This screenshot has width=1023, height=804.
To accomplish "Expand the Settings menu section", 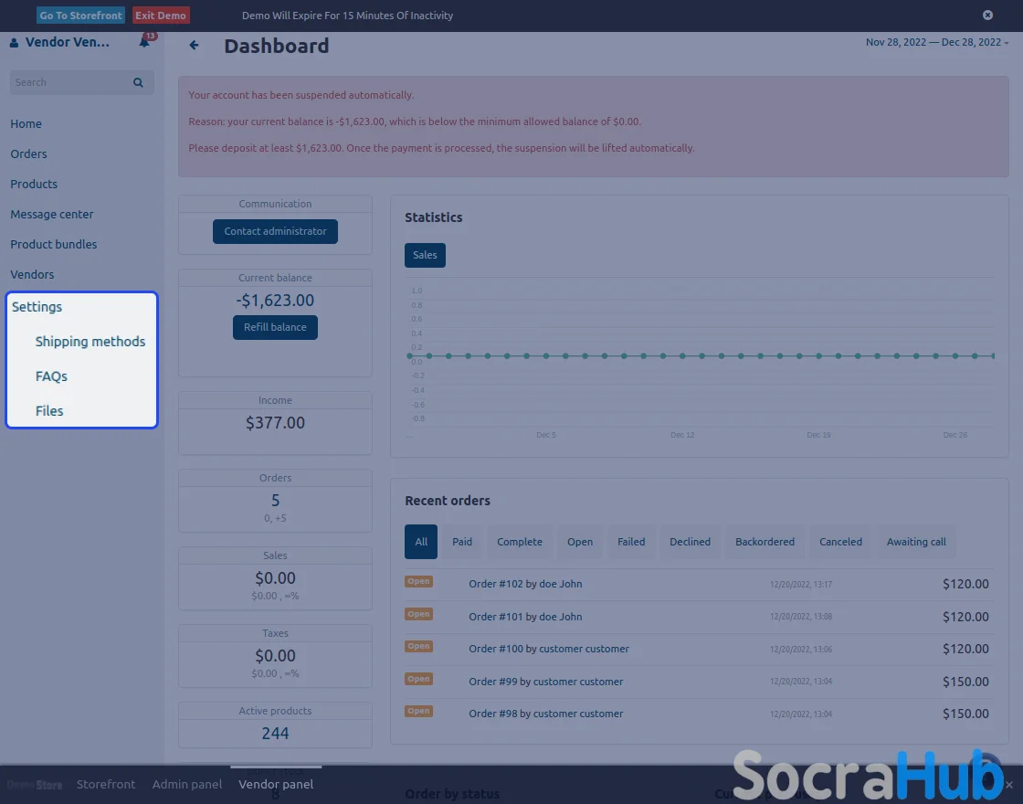I will (37, 307).
